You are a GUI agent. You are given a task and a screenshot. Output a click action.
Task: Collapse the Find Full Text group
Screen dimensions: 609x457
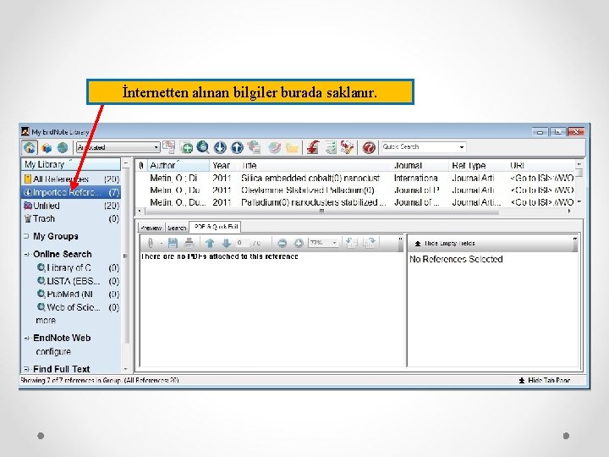(x=26, y=369)
